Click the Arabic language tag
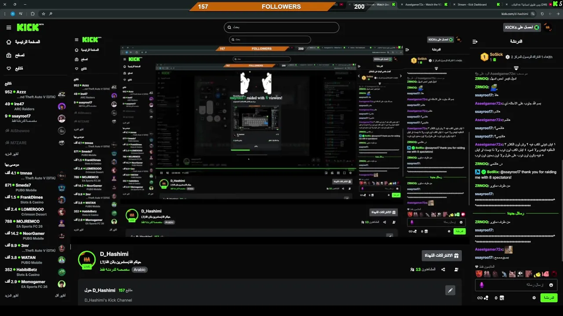 (140, 269)
